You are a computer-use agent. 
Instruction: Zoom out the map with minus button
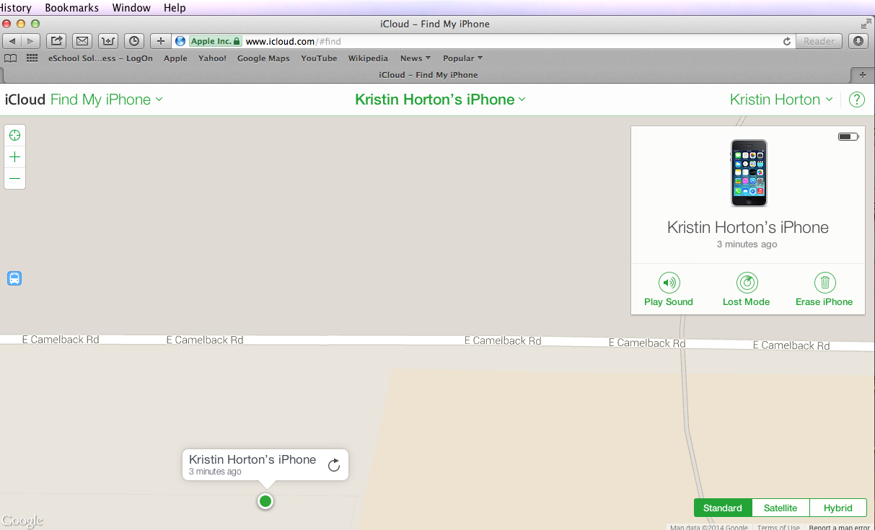pos(14,178)
